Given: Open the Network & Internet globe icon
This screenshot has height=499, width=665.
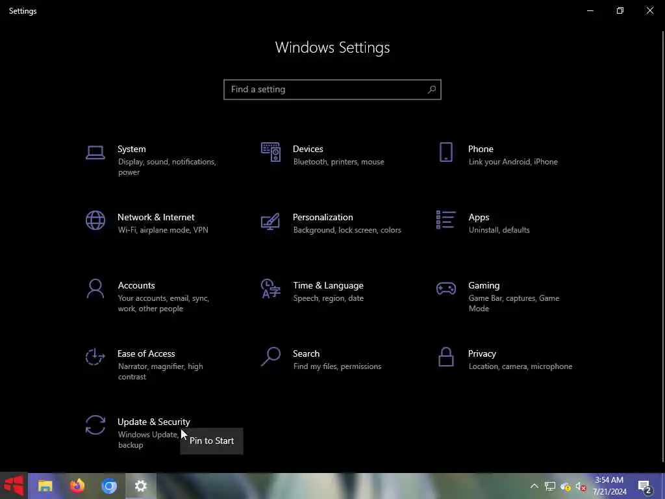Looking at the screenshot, I should tap(95, 221).
